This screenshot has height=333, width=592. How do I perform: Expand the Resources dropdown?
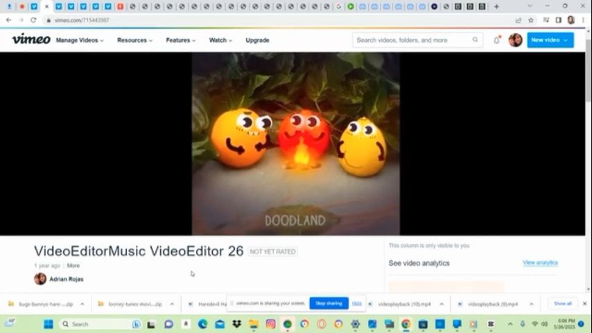[x=134, y=40]
